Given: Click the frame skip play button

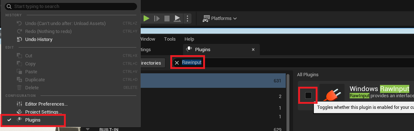Looking at the screenshot, I should (x=157, y=19).
